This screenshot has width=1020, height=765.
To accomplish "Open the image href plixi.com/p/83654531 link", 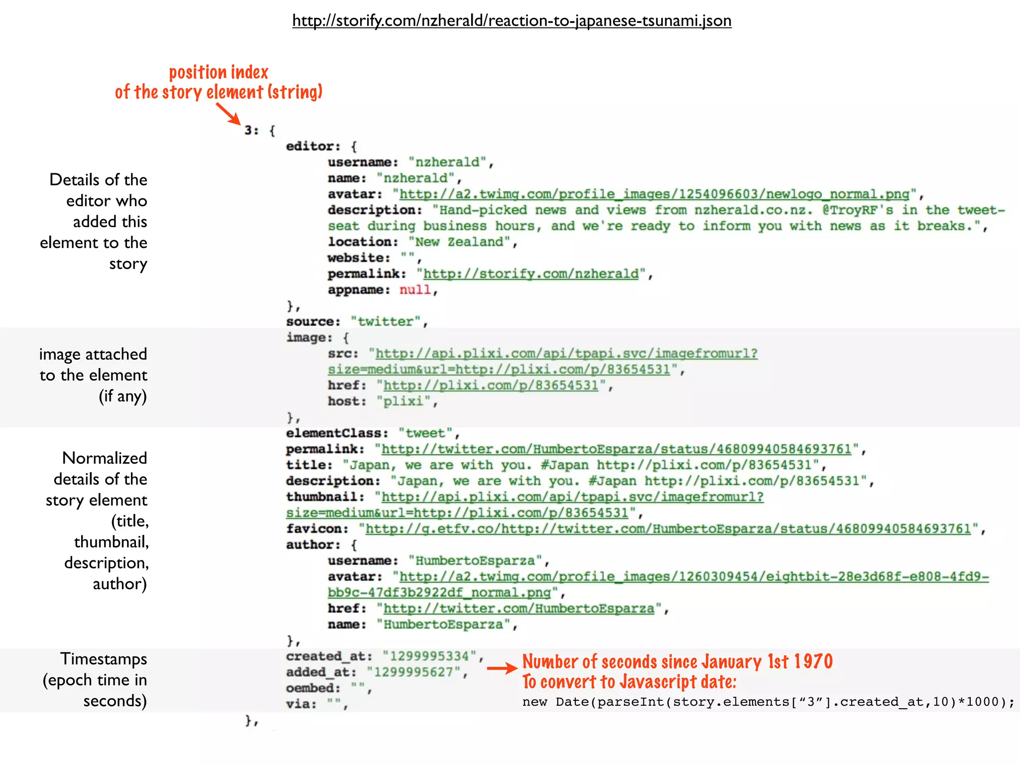I will [x=491, y=385].
